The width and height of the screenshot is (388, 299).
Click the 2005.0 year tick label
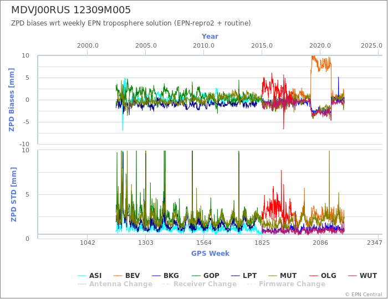point(146,46)
